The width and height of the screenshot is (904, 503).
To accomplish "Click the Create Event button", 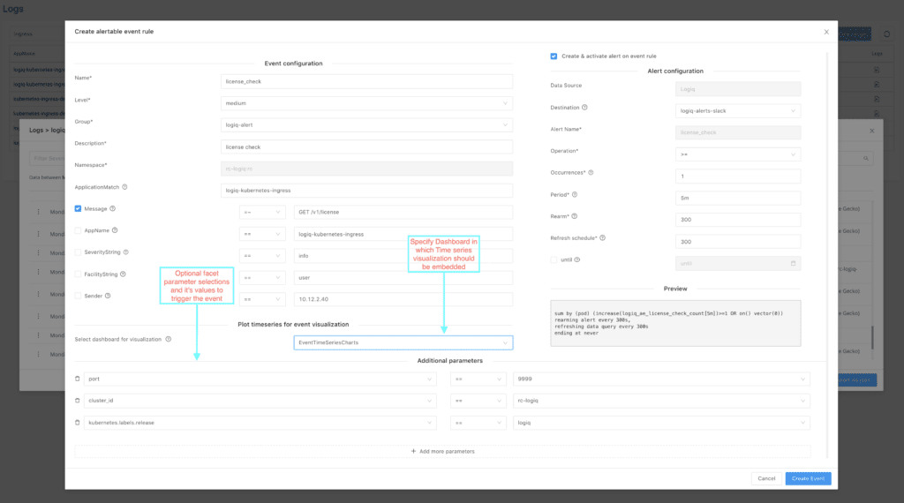I will click(x=808, y=478).
